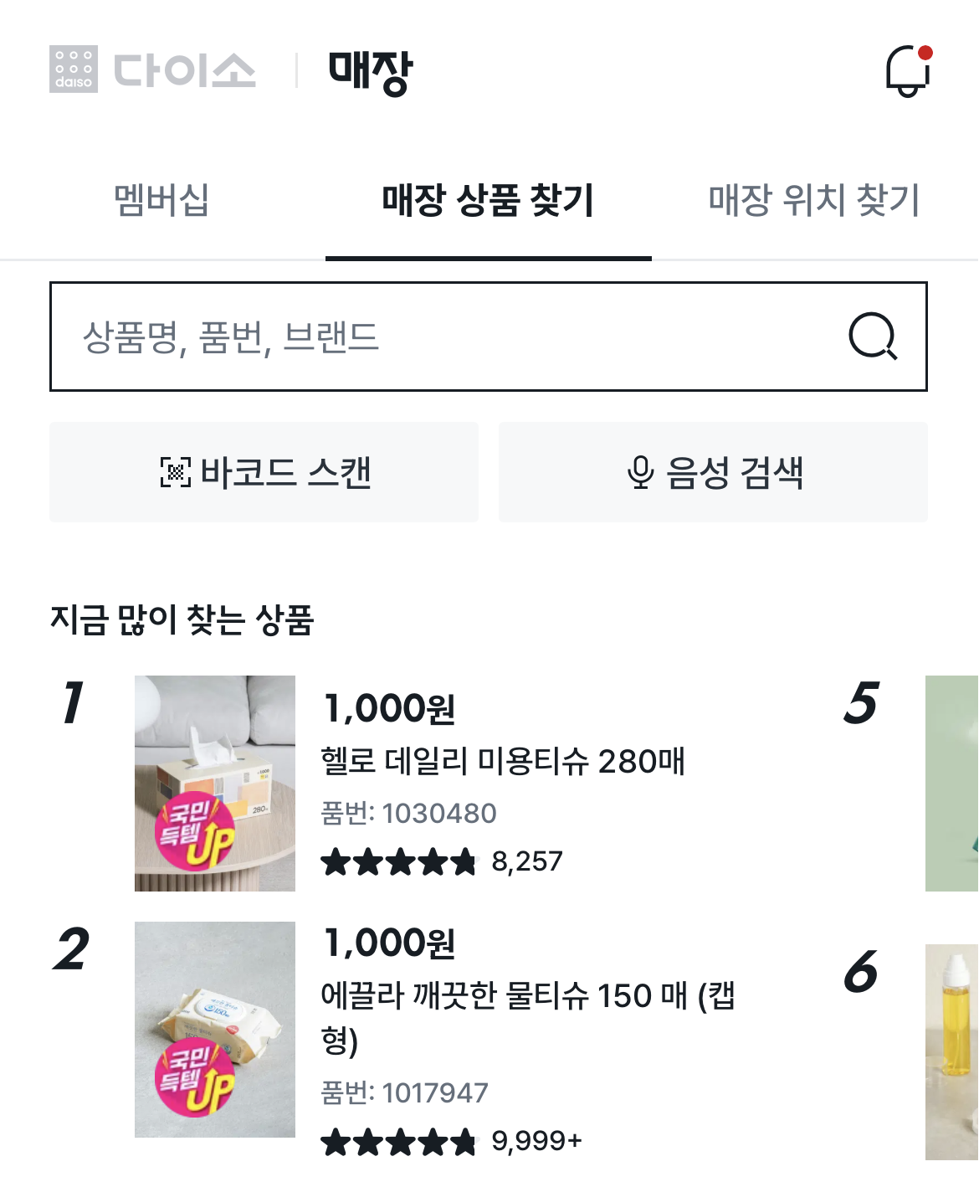Open the notification bell

coord(908,70)
